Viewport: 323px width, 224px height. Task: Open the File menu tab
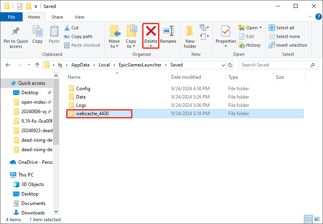(x=11, y=17)
